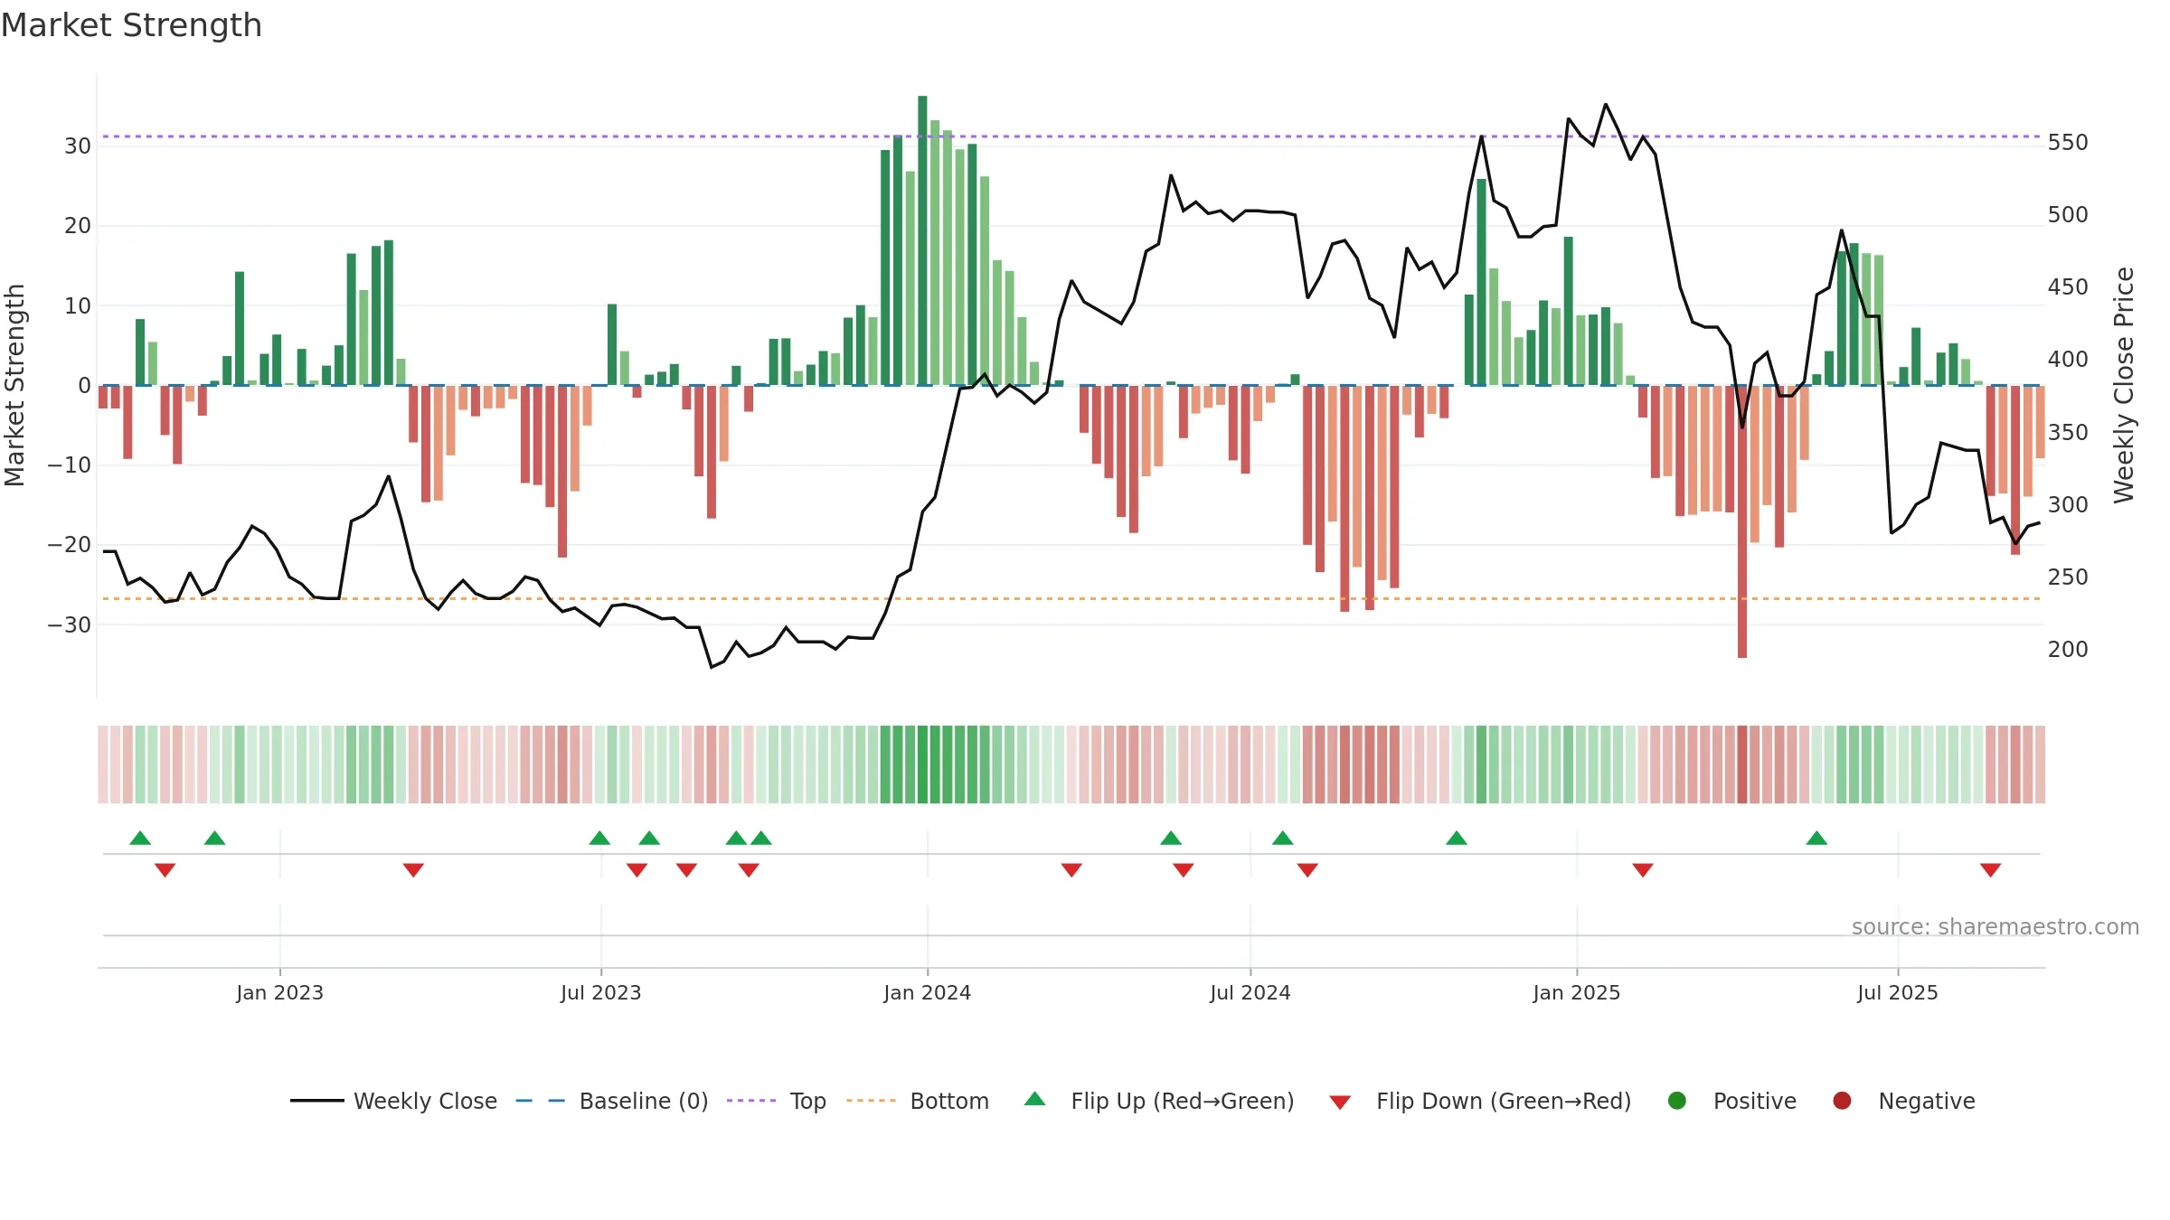Click the Market Strength chart title

pyautogui.click(x=132, y=25)
